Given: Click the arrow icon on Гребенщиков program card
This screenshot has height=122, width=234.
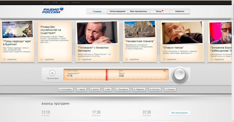Looking at the screenshot, I should point(212,59).
